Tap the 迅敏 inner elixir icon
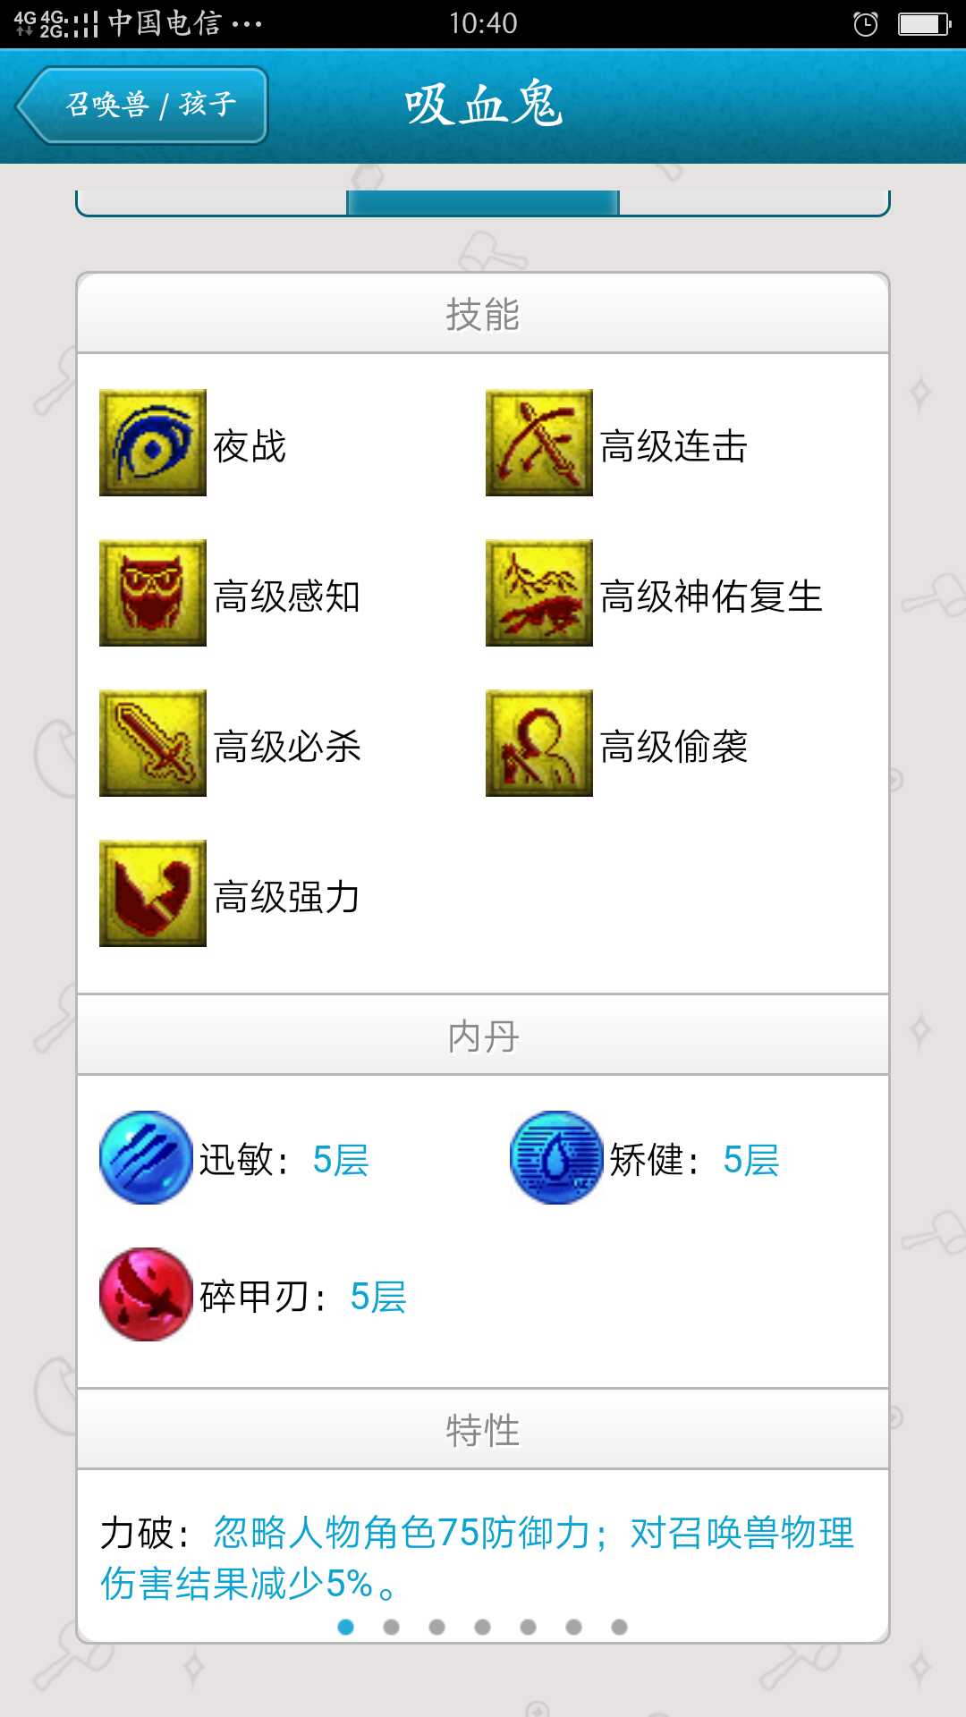966x1717 pixels. click(146, 1158)
